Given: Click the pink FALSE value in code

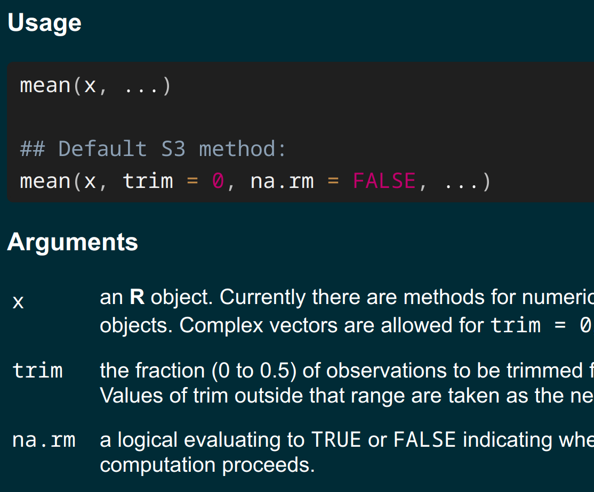Looking at the screenshot, I should tap(384, 181).
